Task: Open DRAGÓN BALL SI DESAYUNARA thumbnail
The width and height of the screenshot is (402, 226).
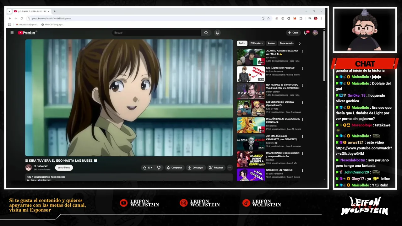Action: (x=251, y=125)
